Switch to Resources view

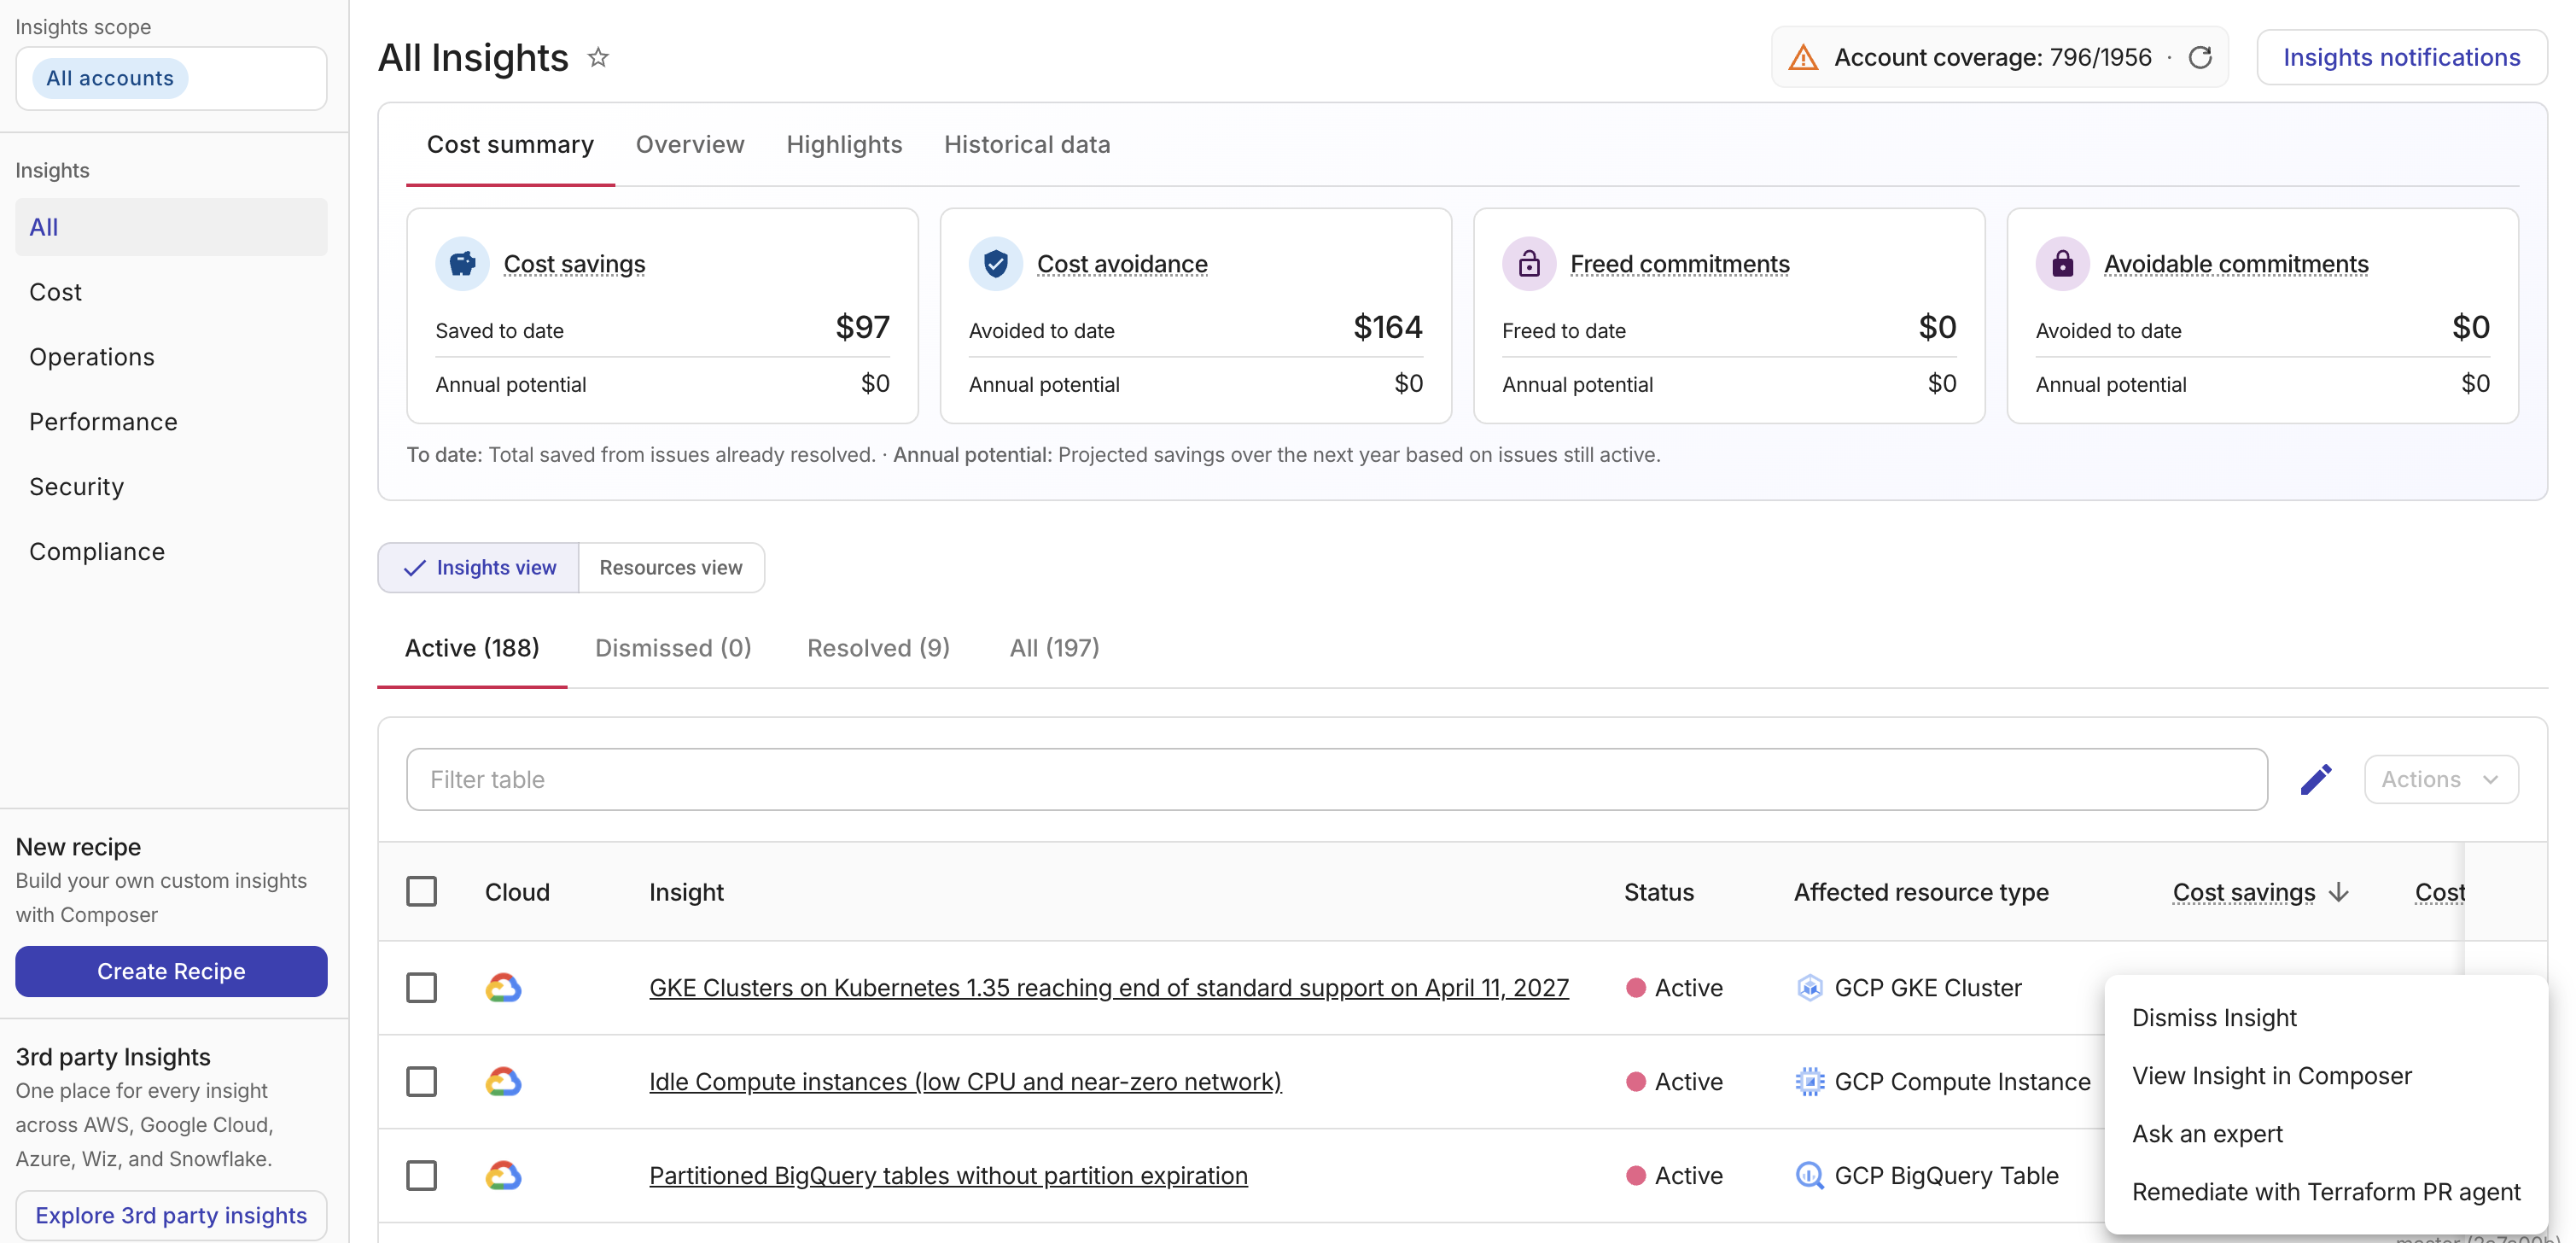pyautogui.click(x=671, y=568)
